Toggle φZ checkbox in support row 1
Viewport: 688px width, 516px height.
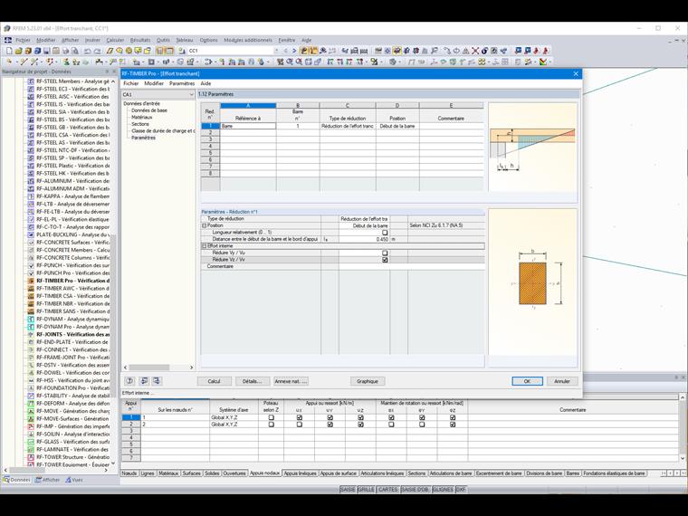tap(453, 417)
